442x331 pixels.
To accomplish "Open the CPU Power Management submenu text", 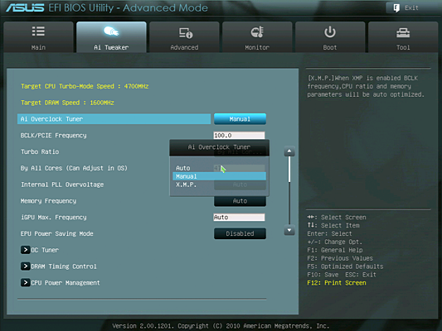I will pos(66,283).
